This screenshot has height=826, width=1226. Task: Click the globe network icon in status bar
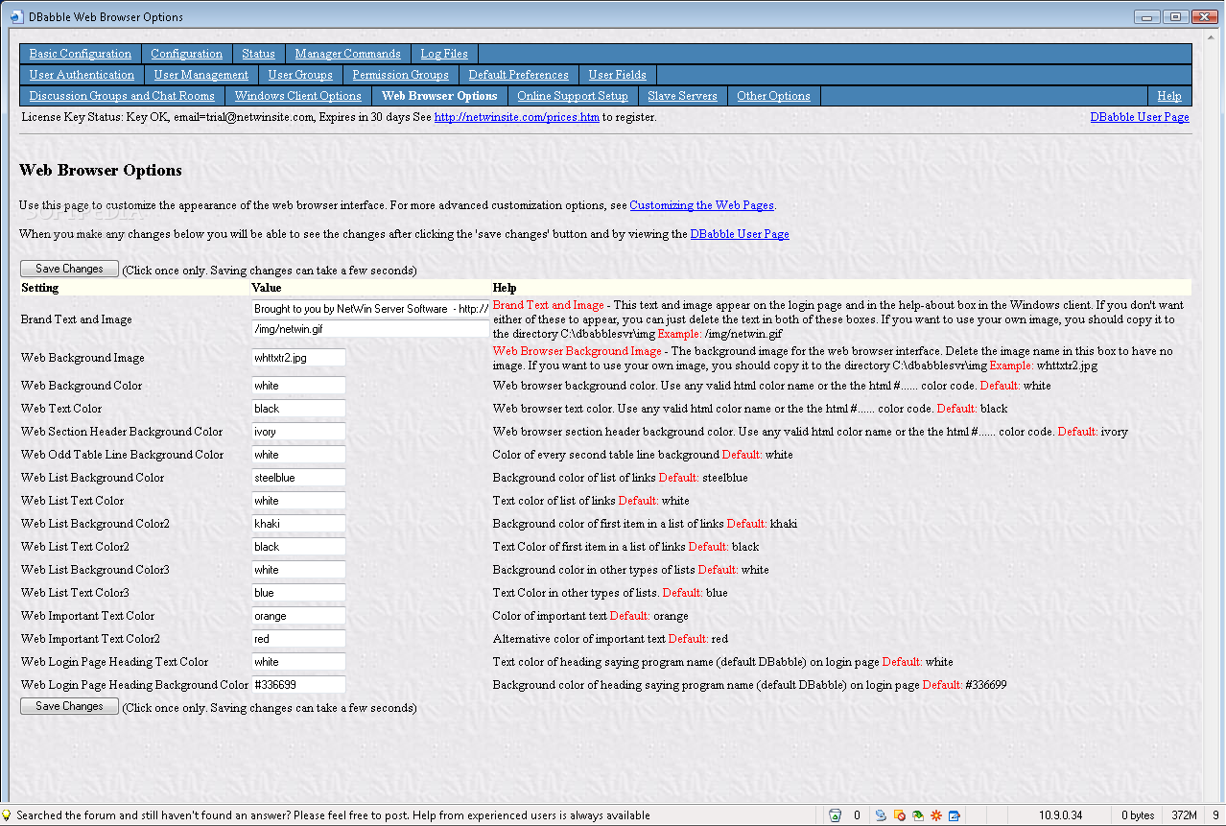tap(881, 815)
